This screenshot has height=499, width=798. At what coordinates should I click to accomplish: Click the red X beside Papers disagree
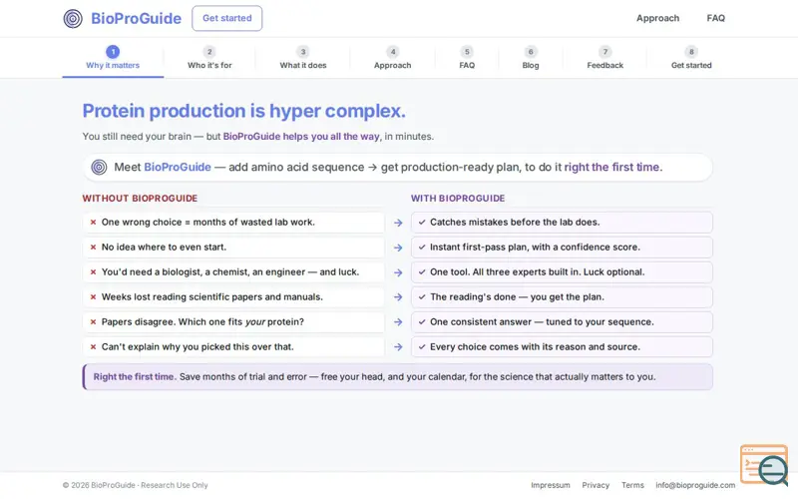click(x=93, y=322)
